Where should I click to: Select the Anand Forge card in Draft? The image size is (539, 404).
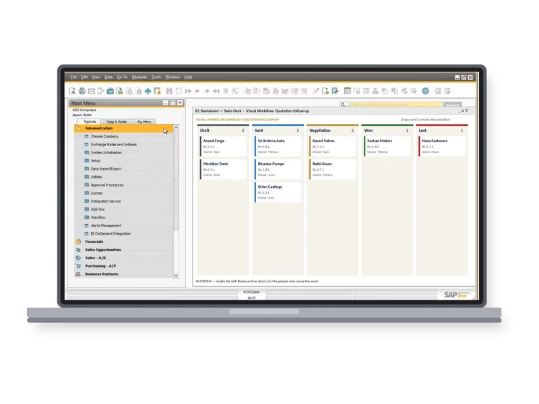[224, 146]
